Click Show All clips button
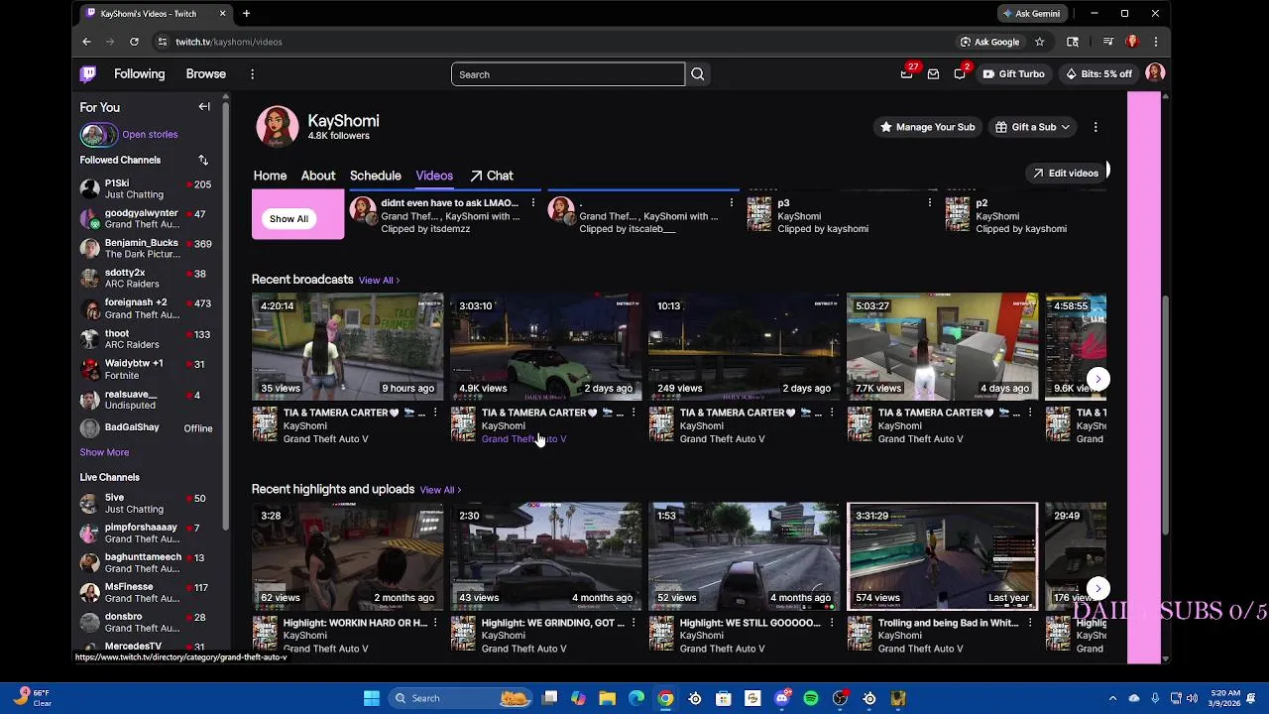The image size is (1269, 714). 288,218
